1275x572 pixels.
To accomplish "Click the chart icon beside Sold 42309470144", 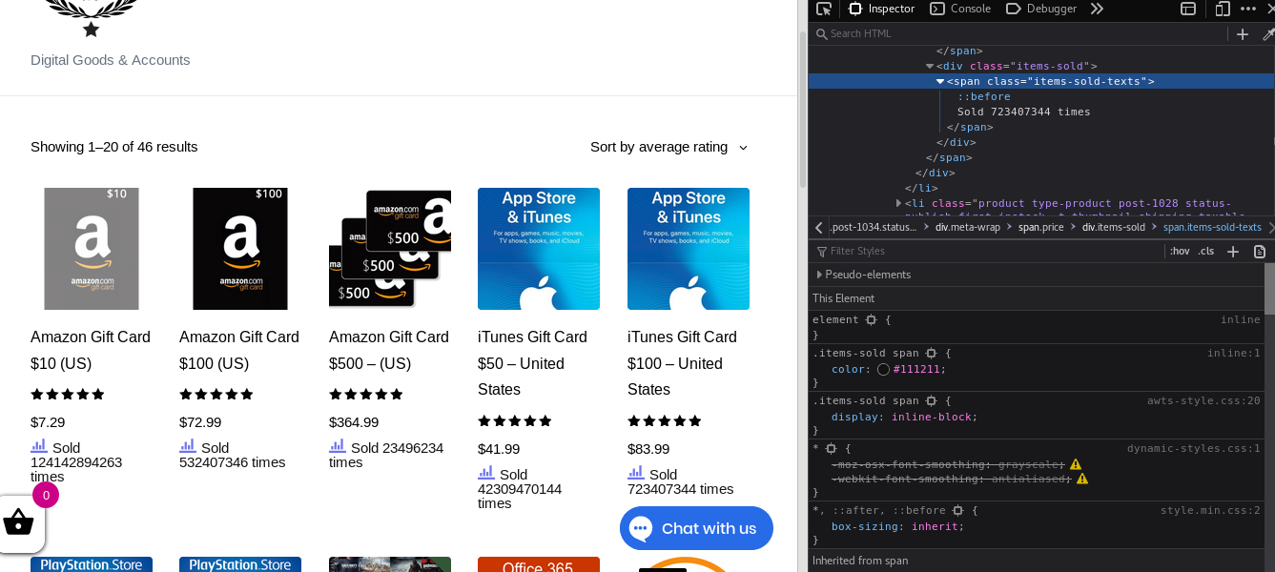I will pyautogui.click(x=486, y=472).
